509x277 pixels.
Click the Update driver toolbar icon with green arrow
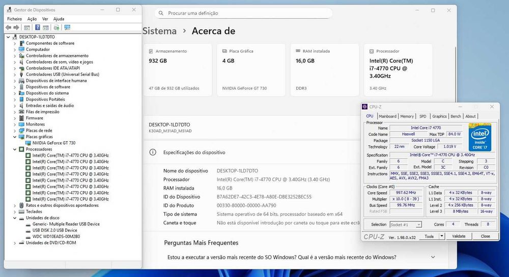pyautogui.click(x=56, y=27)
